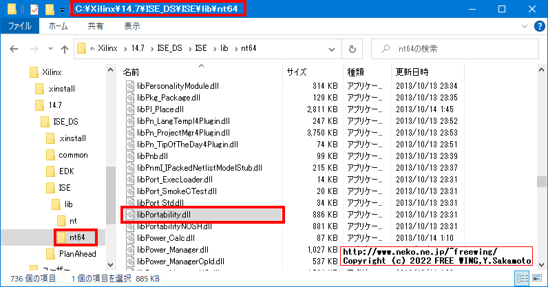The image size is (548, 287).
Task: Select libPn_TipOfTheDay4Plugin.dll file icon
Action: click(x=130, y=145)
